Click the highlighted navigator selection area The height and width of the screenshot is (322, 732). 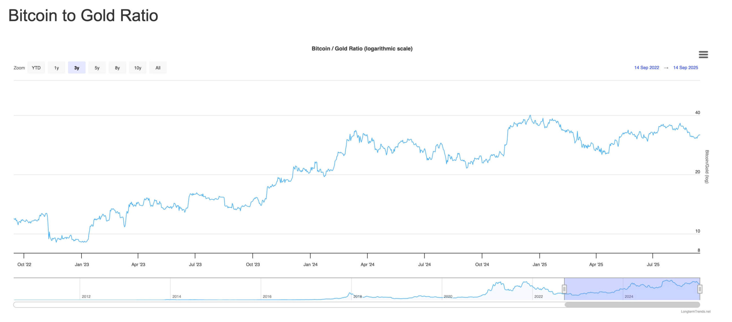pos(632,289)
